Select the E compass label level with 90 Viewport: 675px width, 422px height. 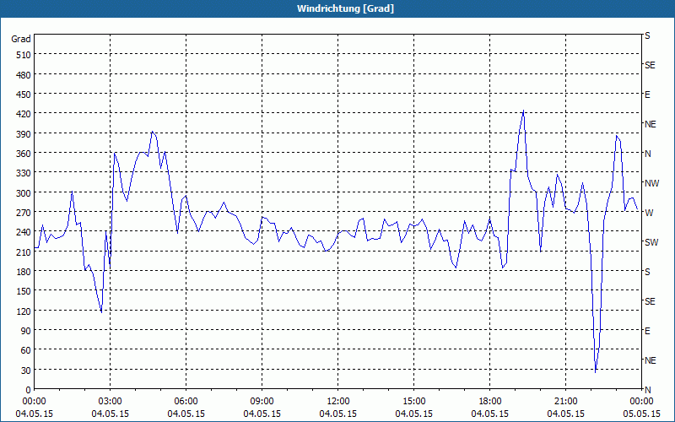[x=647, y=331]
